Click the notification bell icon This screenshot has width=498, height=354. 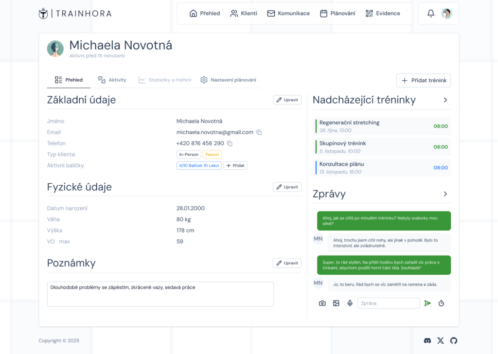(430, 14)
